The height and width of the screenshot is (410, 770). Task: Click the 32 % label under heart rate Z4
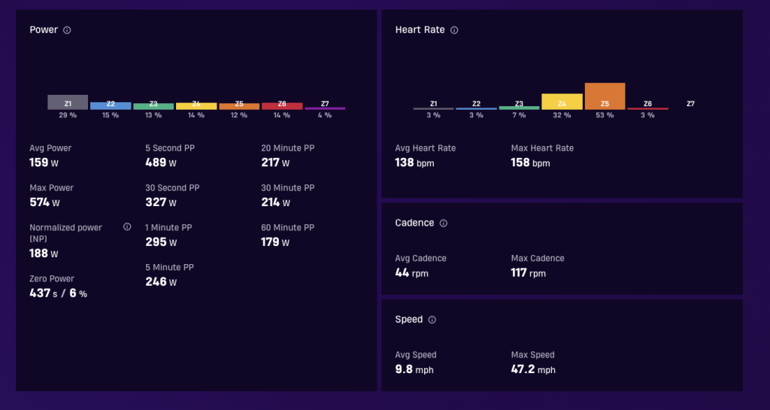[562, 115]
